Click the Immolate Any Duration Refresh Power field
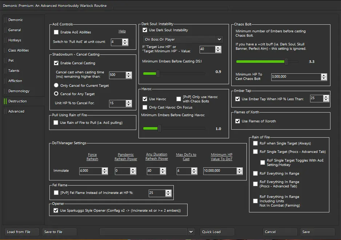Viewport: 341px width, 240px height. pyautogui.click(x=153, y=171)
